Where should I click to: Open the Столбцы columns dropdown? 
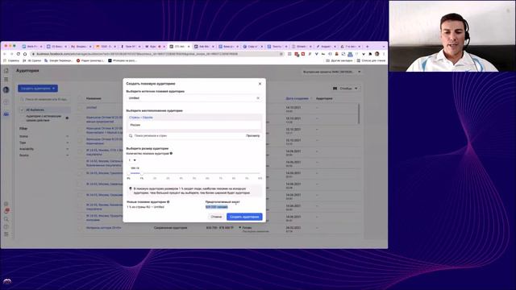[x=345, y=89]
